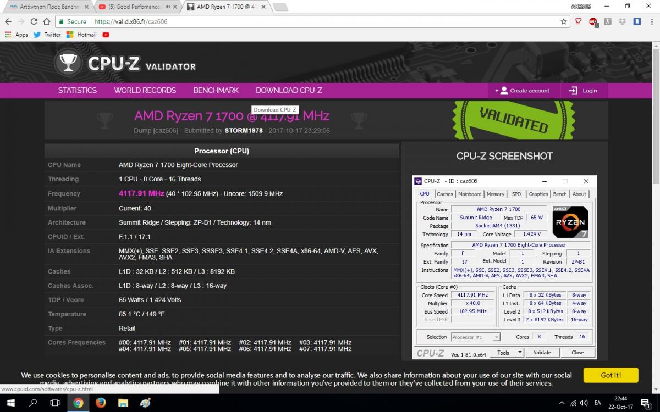Click the Login button
This screenshot has width=660, height=412.
[x=583, y=91]
